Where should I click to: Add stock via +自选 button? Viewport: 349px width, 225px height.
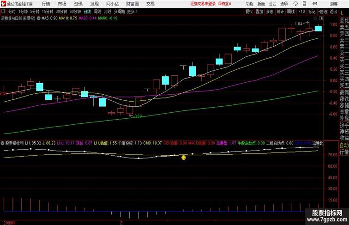(x=323, y=12)
